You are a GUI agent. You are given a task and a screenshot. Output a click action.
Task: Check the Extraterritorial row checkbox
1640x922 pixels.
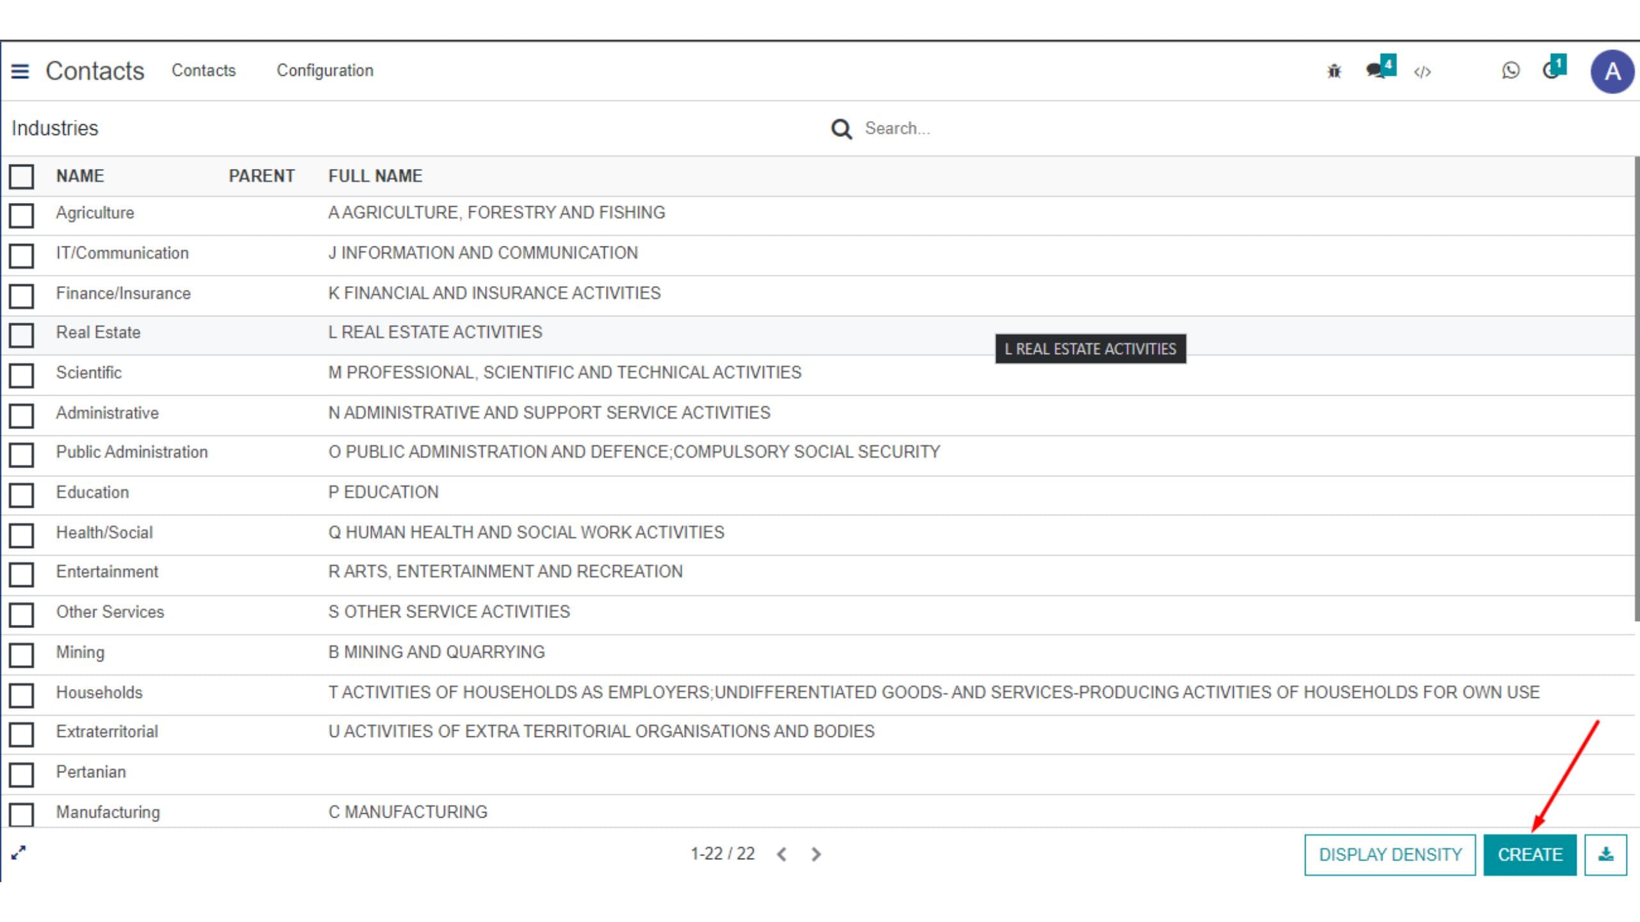pyautogui.click(x=21, y=734)
